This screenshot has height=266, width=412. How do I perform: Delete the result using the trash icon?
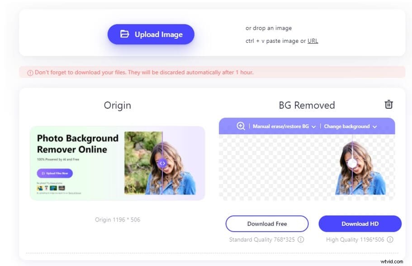(388, 104)
